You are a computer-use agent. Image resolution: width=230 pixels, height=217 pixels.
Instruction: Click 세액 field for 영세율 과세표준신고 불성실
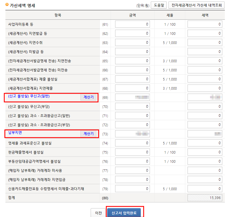tap(205, 143)
